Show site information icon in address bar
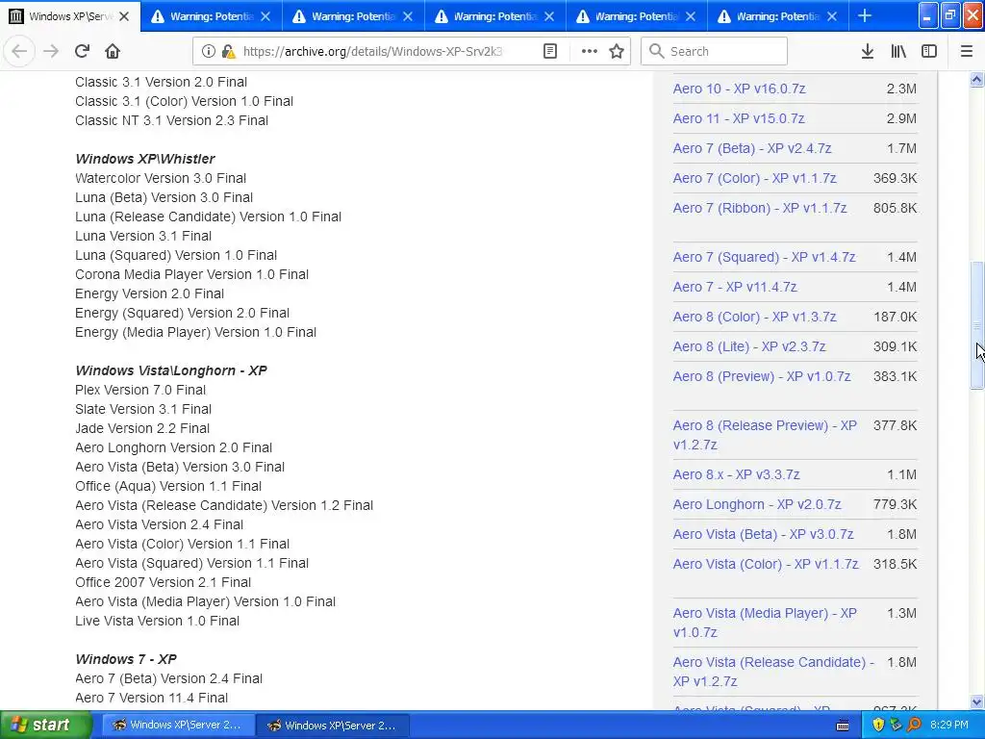The height and width of the screenshot is (739, 985). (x=208, y=52)
